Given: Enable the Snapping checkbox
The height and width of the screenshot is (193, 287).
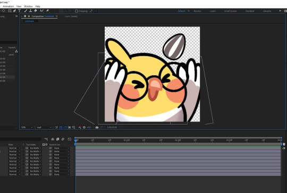Looking at the screenshot, I should tap(77, 11).
